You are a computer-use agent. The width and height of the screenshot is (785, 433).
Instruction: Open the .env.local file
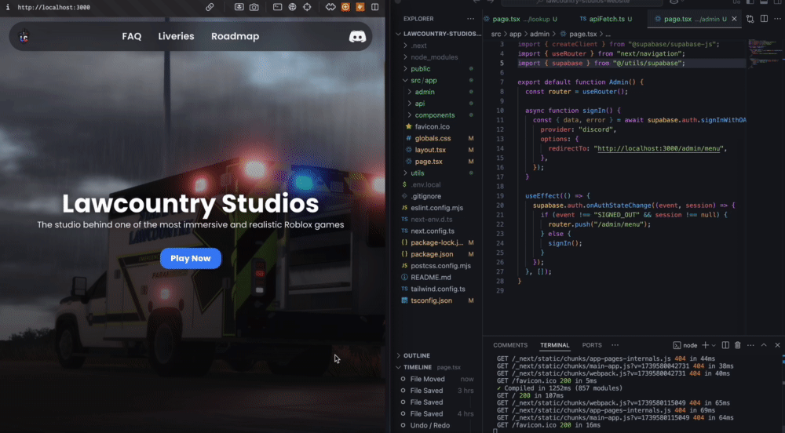(x=425, y=184)
